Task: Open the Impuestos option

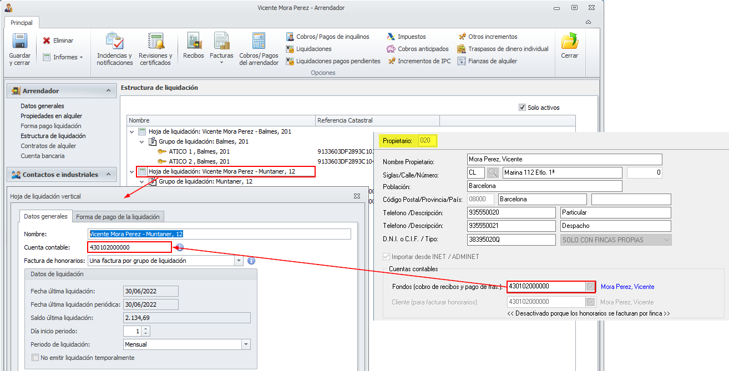Action: coord(407,37)
